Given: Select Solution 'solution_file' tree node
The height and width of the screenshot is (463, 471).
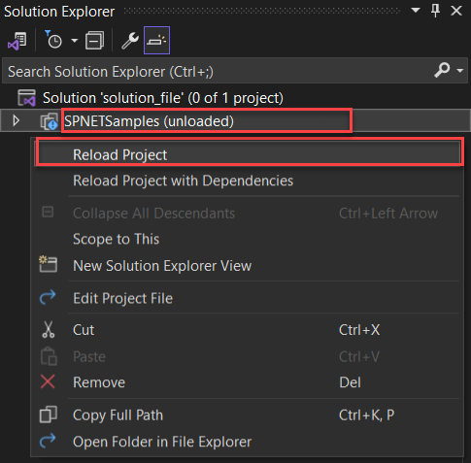Looking at the screenshot, I should tap(163, 98).
